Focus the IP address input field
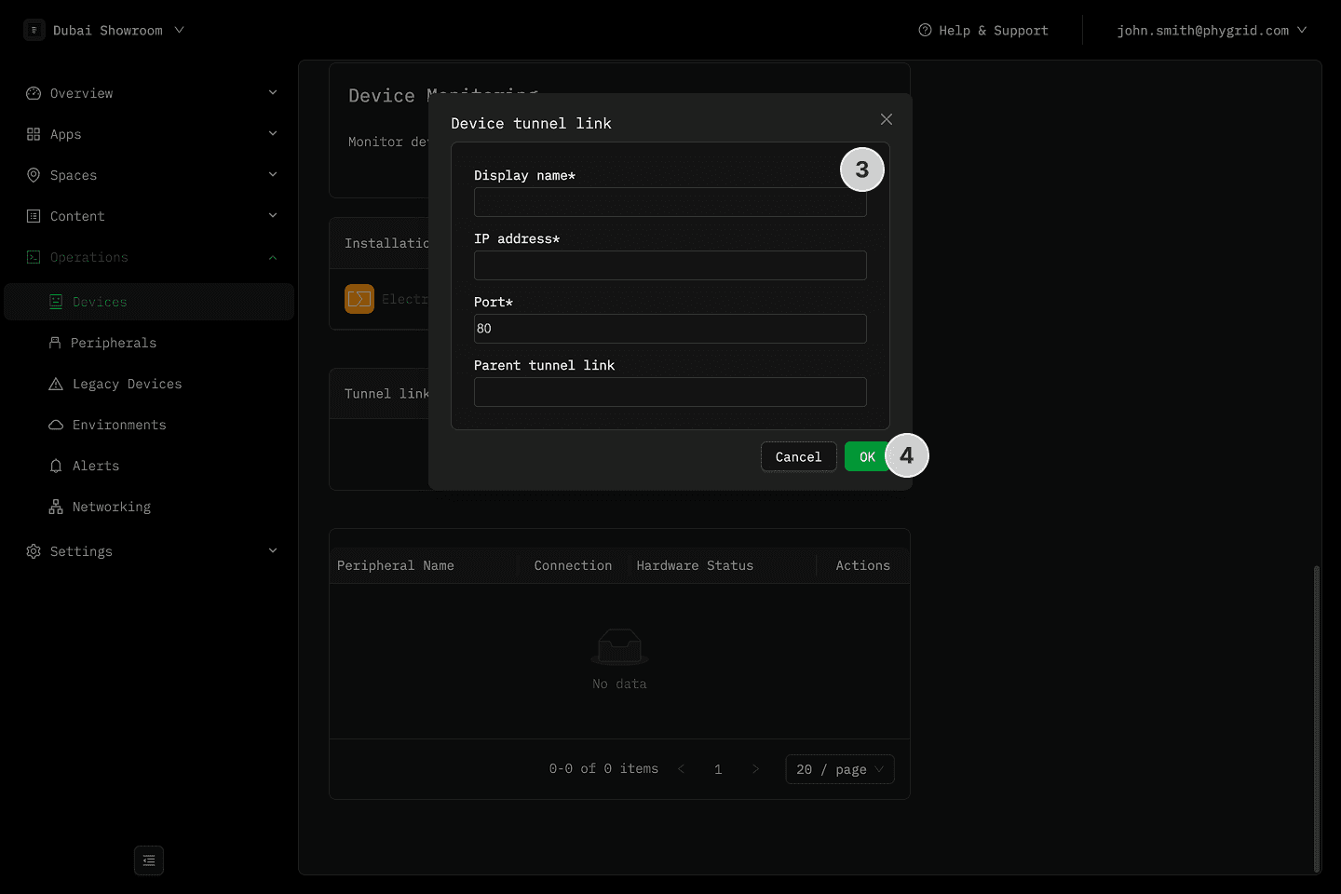1341x894 pixels. pyautogui.click(x=670, y=265)
